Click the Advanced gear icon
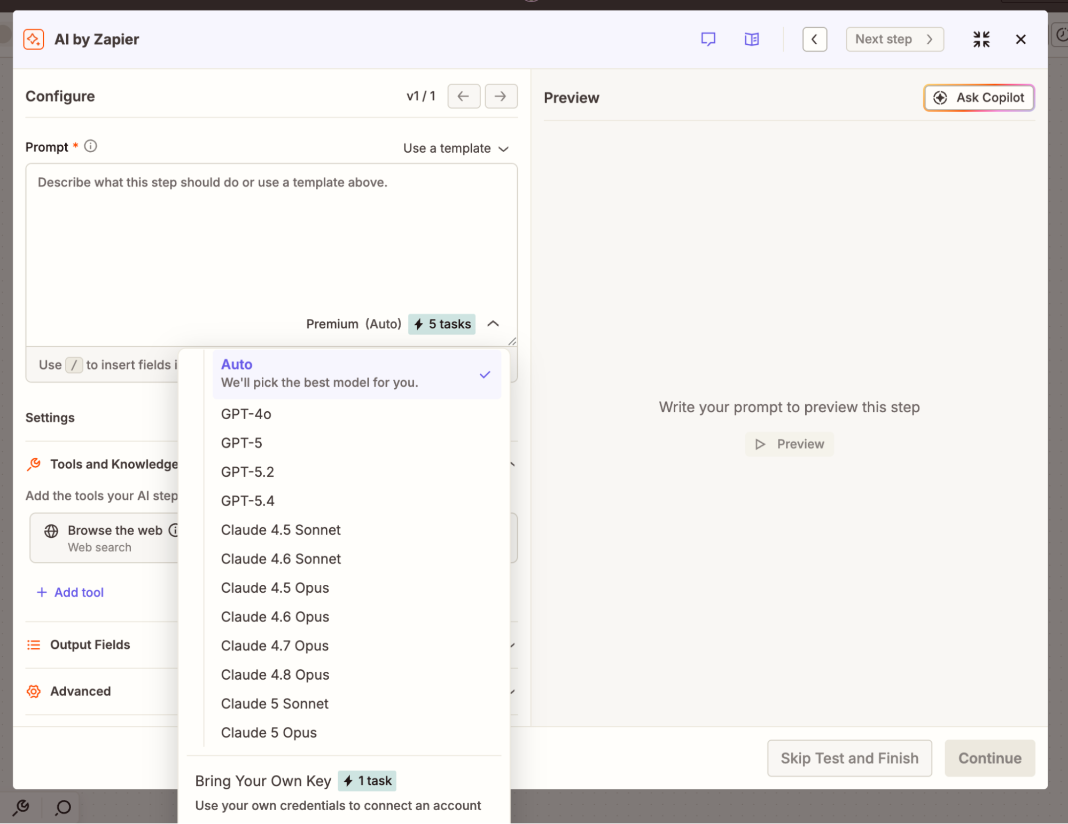1068x824 pixels. pos(34,692)
